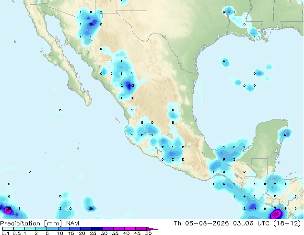Click the "30" legend scale label

104,233
